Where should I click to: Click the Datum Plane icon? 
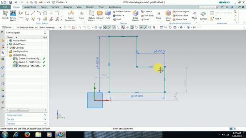coord(91,13)
